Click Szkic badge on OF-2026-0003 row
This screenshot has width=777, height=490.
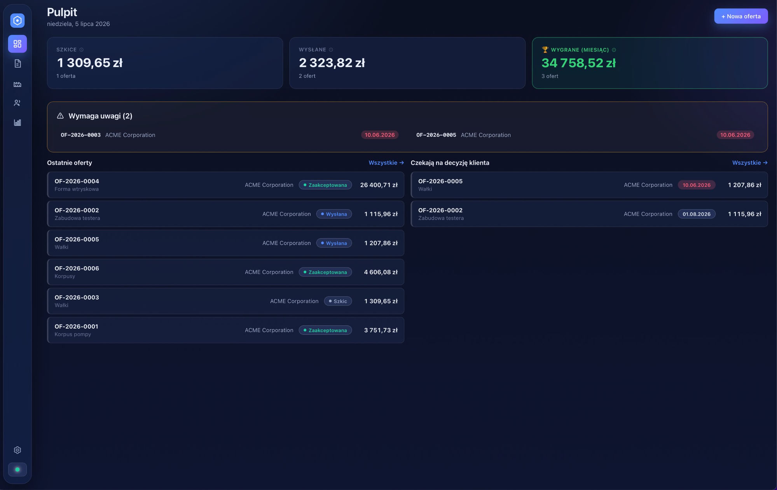(338, 301)
